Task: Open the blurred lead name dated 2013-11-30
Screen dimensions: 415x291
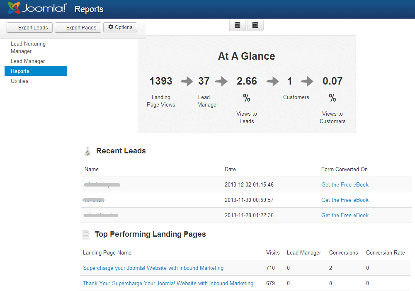Action: coord(93,200)
